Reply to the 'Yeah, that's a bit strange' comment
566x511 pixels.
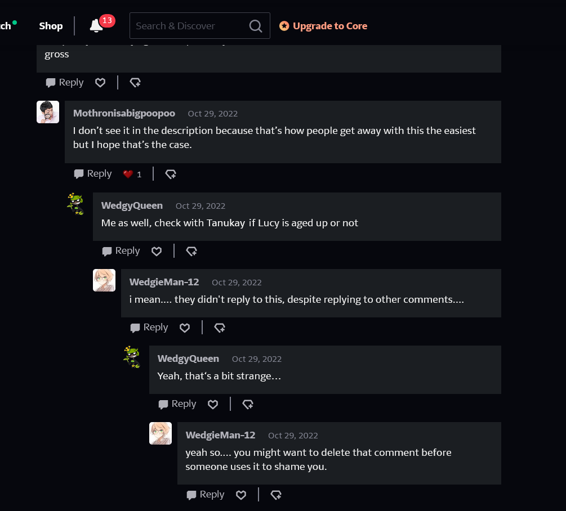coord(177,404)
